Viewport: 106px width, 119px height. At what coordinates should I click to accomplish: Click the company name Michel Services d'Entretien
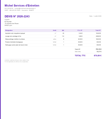click(22, 6)
